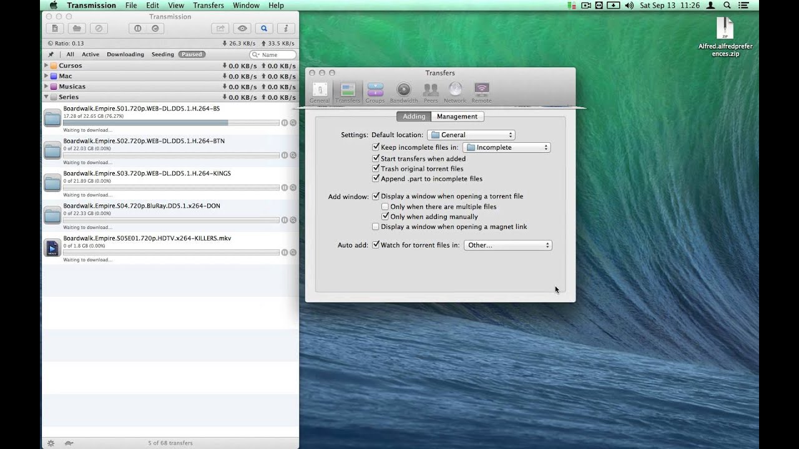The image size is (799, 449).
Task: Open General preferences pane icon
Action: (320, 92)
